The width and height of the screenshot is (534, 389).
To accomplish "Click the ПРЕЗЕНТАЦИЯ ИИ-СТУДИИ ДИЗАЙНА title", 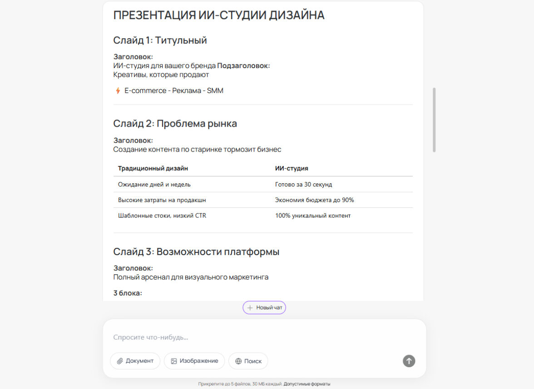I will (x=219, y=15).
